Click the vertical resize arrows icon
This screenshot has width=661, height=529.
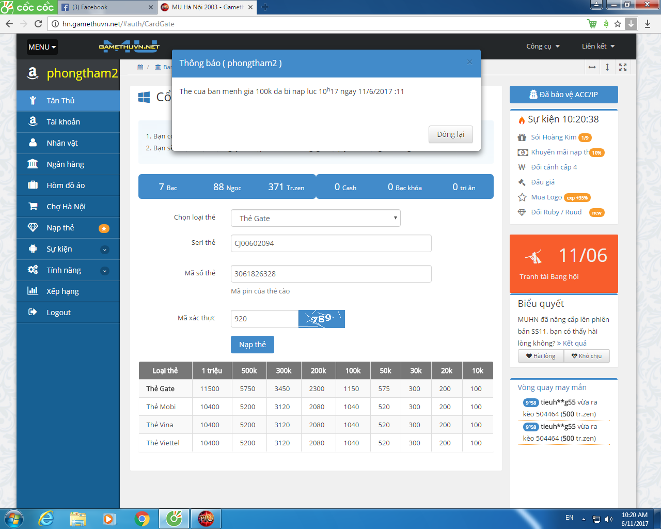click(607, 67)
